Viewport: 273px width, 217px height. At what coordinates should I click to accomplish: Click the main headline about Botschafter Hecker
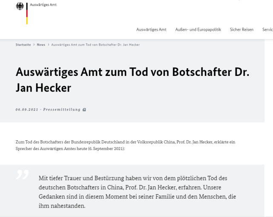coord(132,80)
